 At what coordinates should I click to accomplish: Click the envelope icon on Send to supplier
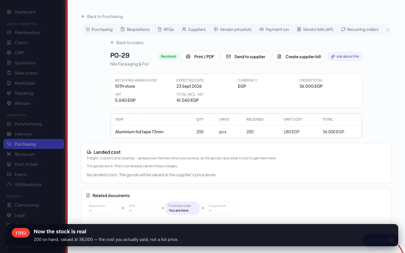tap(228, 57)
